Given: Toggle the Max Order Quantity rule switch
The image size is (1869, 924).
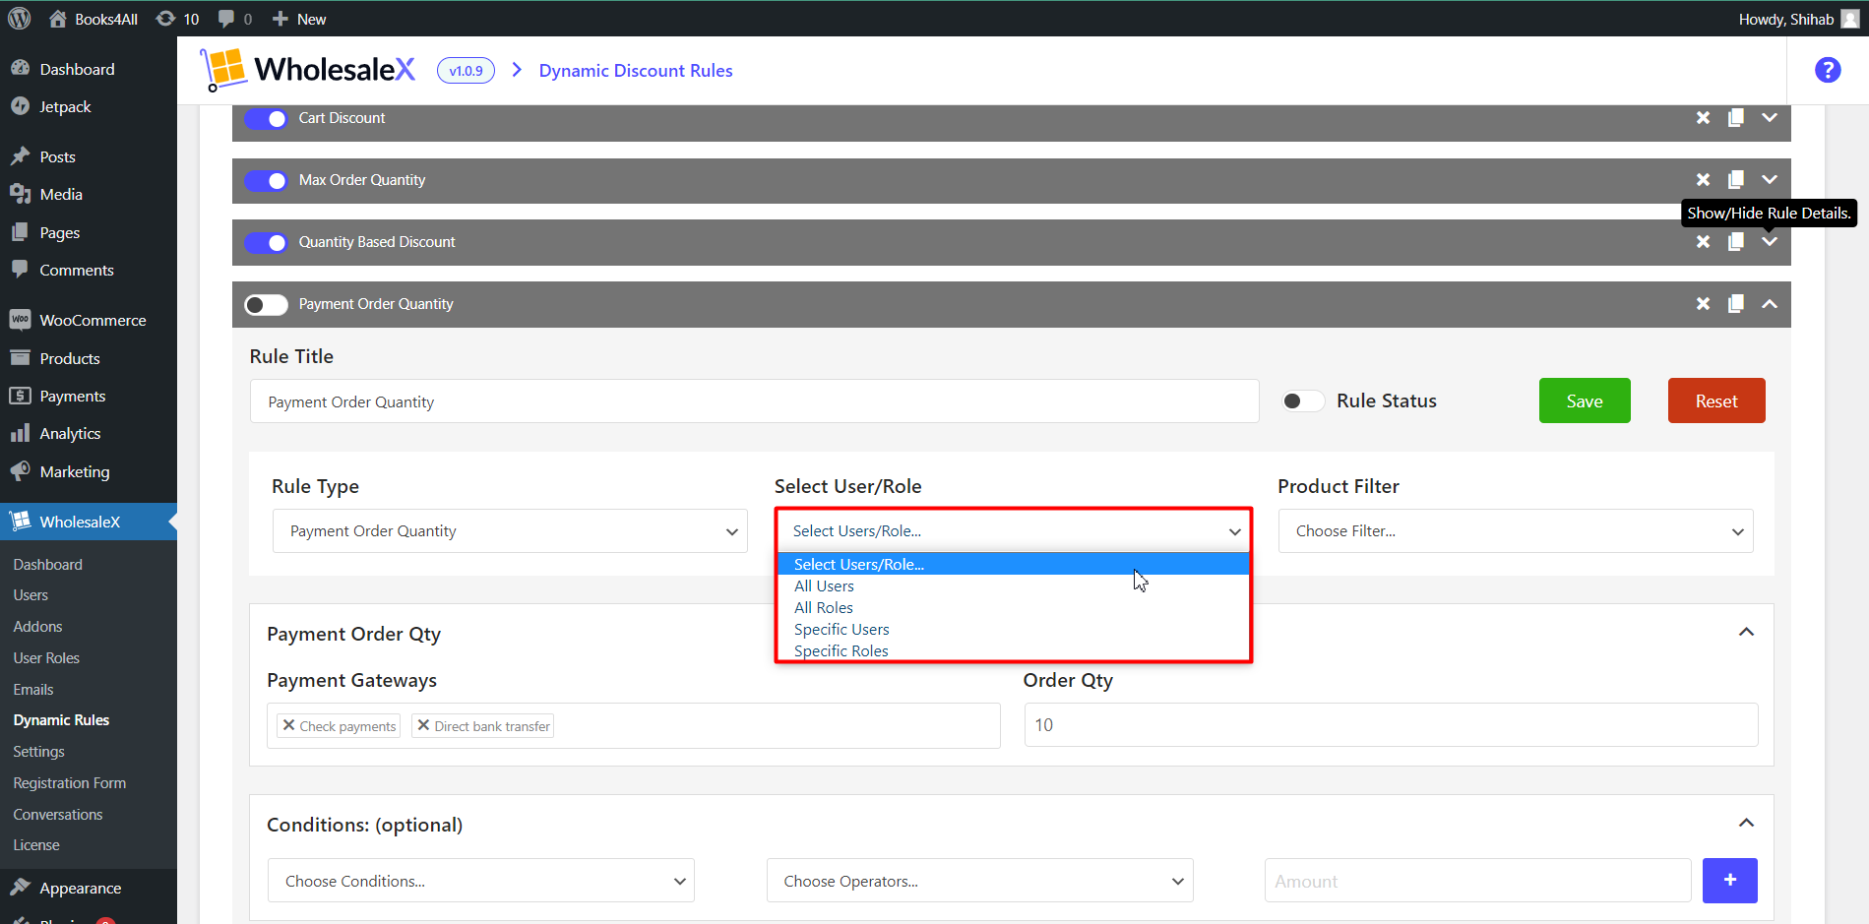Looking at the screenshot, I should pyautogui.click(x=266, y=180).
